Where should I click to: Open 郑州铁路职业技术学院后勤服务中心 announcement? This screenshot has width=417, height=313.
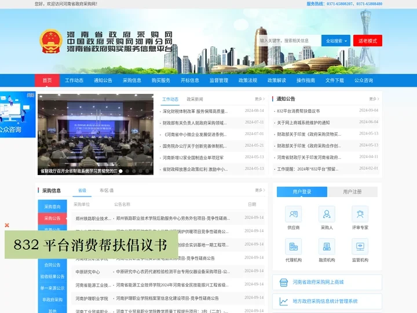coord(173,219)
